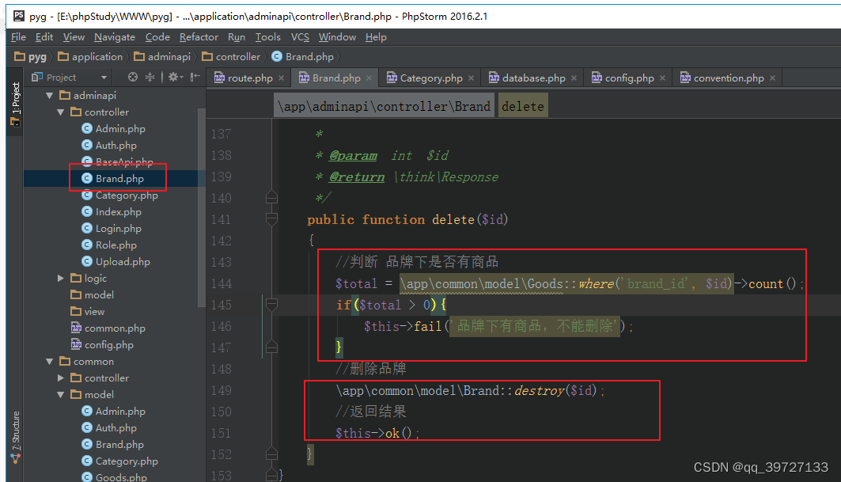This screenshot has width=841, height=482.
Task: Click the adminapi breadcrumb folder
Action: pos(162,57)
